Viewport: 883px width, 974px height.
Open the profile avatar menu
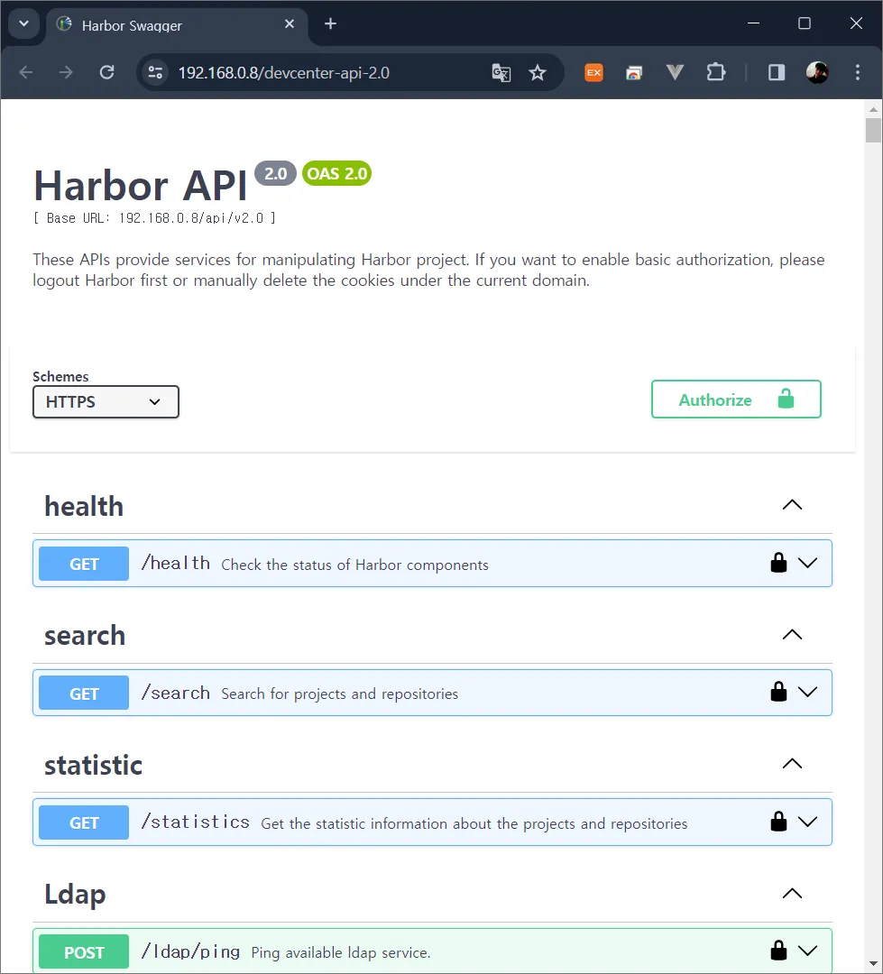click(x=817, y=73)
